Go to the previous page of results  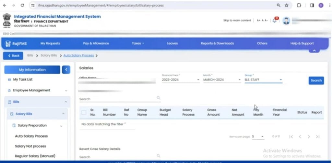(300, 136)
